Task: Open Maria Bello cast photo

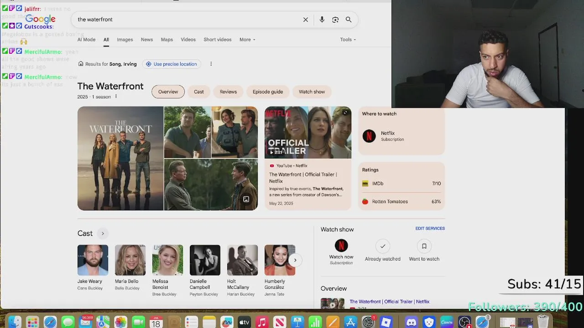Action: coord(130,260)
